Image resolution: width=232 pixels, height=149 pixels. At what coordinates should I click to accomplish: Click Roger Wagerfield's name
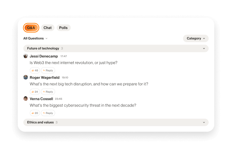[44, 78]
